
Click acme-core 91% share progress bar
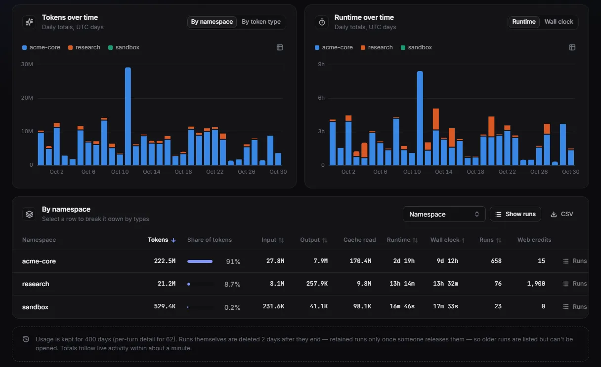(x=201, y=261)
